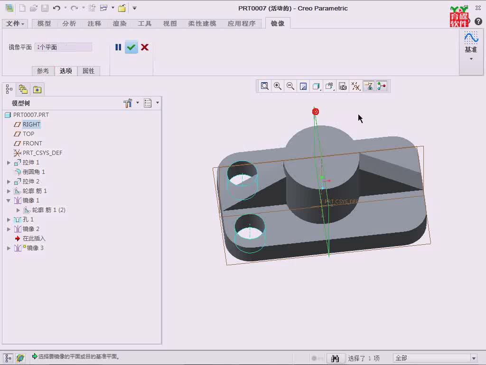Click the Open file icon

click(34, 8)
